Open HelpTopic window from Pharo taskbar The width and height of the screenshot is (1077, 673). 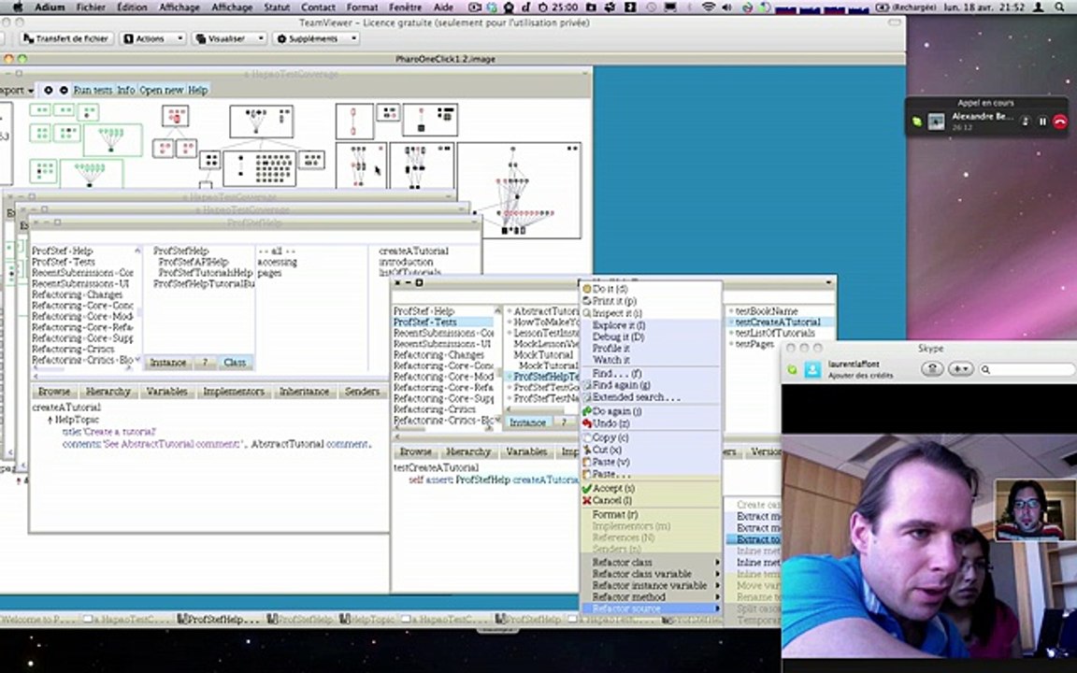tap(367, 620)
